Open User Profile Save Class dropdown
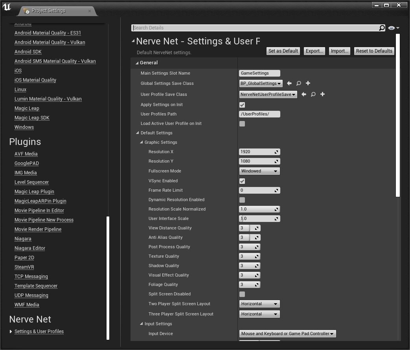Screen dimensions: 410x350 (x=268, y=94)
